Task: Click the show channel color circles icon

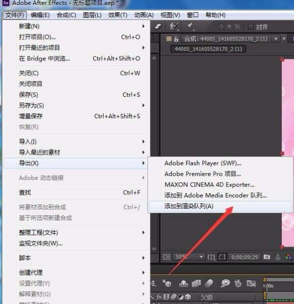Action: pos(288,257)
